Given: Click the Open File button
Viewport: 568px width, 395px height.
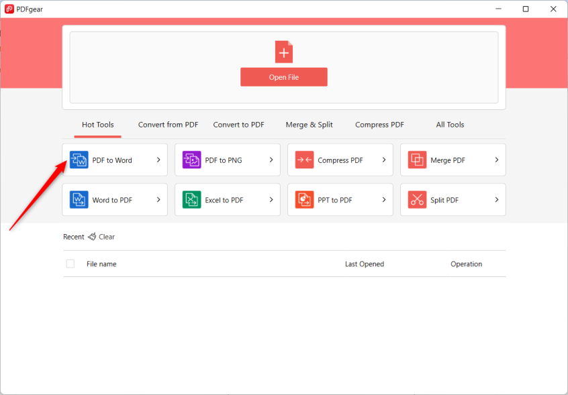Looking at the screenshot, I should tap(283, 77).
